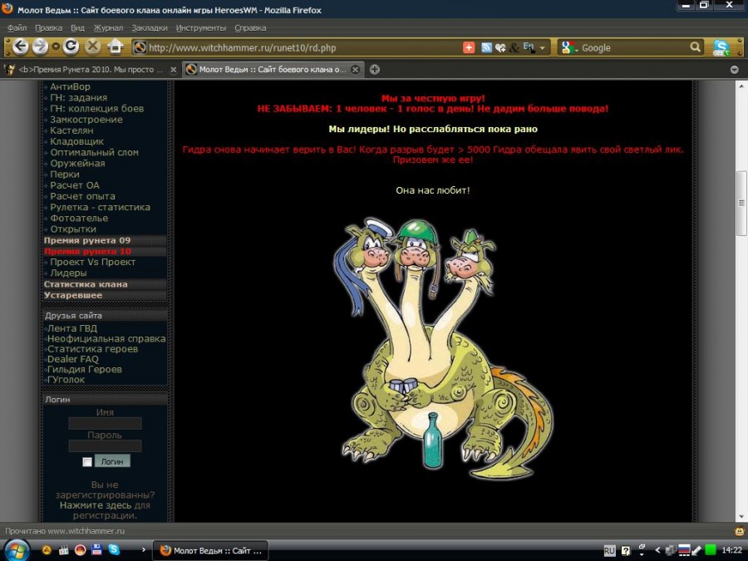Open the Windows Start menu orb
This screenshot has height=561, width=748.
[17, 550]
